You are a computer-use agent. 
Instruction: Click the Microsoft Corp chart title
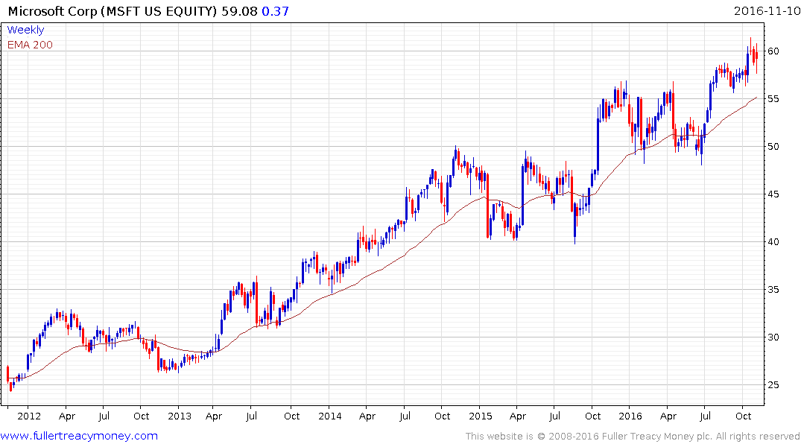(x=113, y=10)
